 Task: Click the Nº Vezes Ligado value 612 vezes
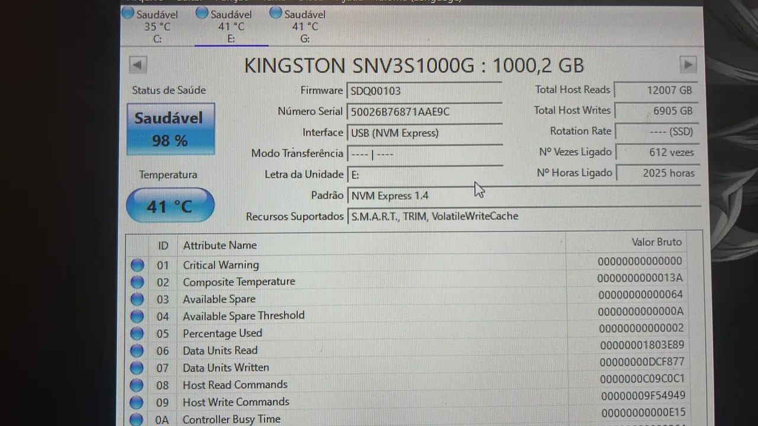coord(657,152)
